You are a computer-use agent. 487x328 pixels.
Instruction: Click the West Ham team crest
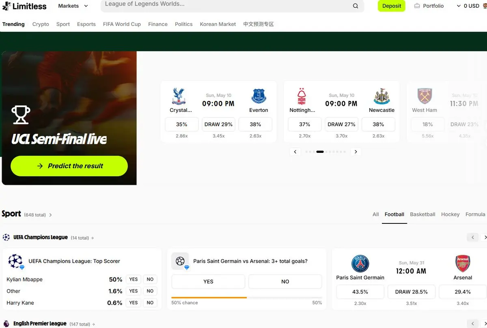[425, 96]
